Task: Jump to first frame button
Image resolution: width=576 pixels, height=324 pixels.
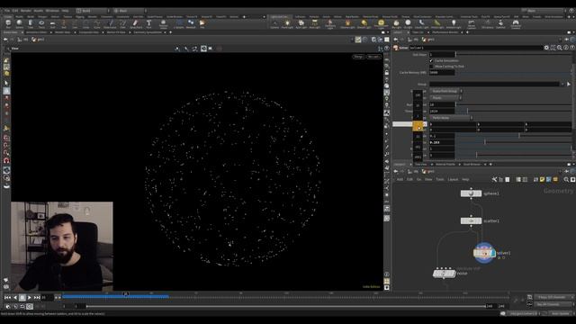Action: [7, 297]
